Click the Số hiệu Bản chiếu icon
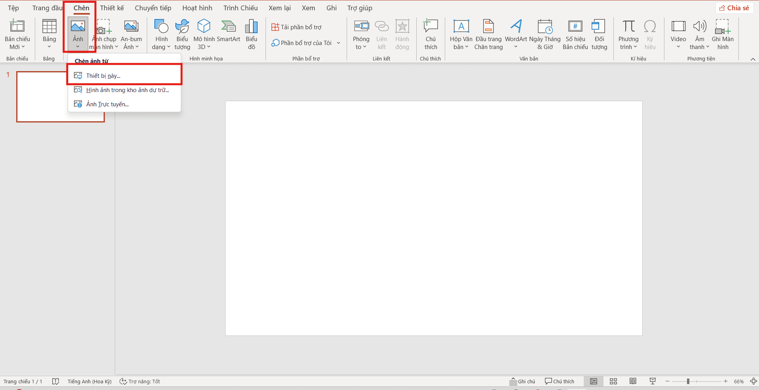The height and width of the screenshot is (390, 759). [575, 27]
